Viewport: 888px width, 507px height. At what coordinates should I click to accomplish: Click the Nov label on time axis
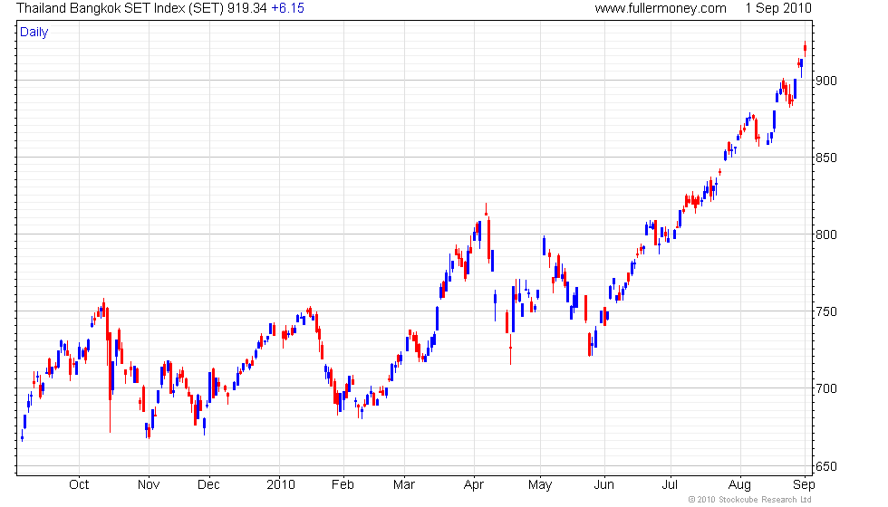149,485
